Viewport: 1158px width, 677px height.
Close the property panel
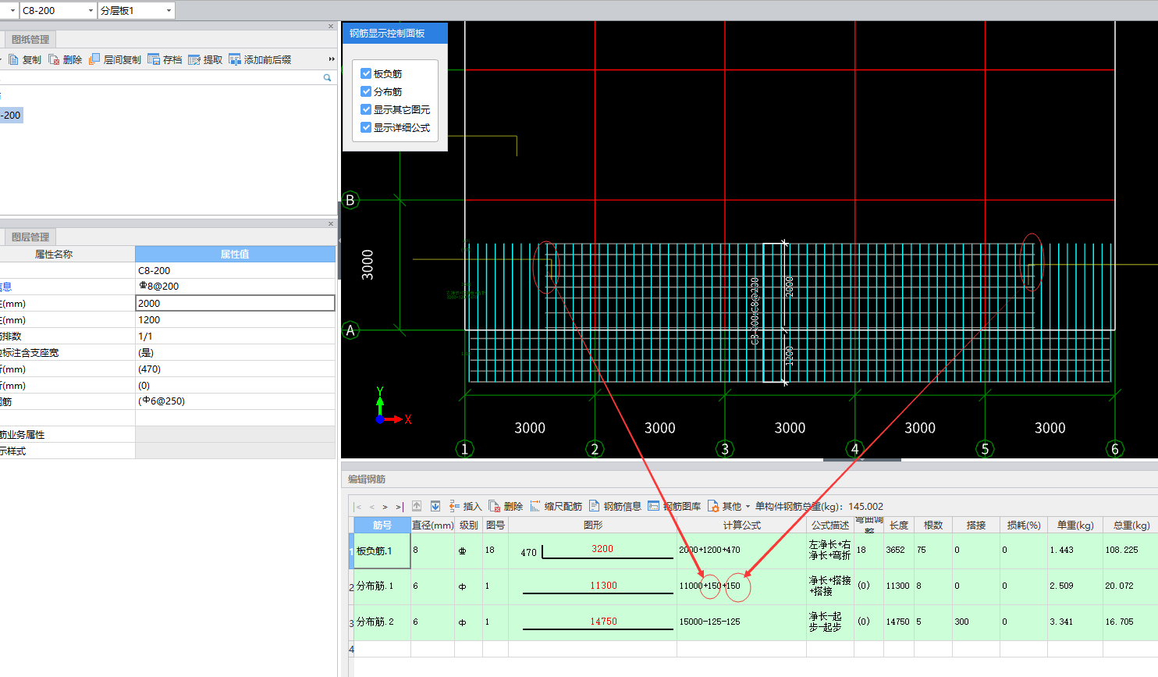point(331,223)
